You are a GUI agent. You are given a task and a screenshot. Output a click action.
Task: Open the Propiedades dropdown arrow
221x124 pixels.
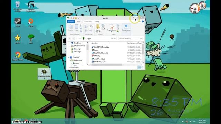(x=111, y=32)
